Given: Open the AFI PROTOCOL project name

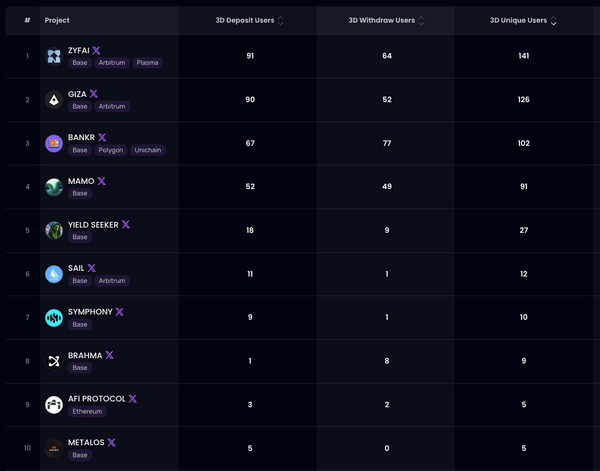Looking at the screenshot, I should [x=97, y=399].
